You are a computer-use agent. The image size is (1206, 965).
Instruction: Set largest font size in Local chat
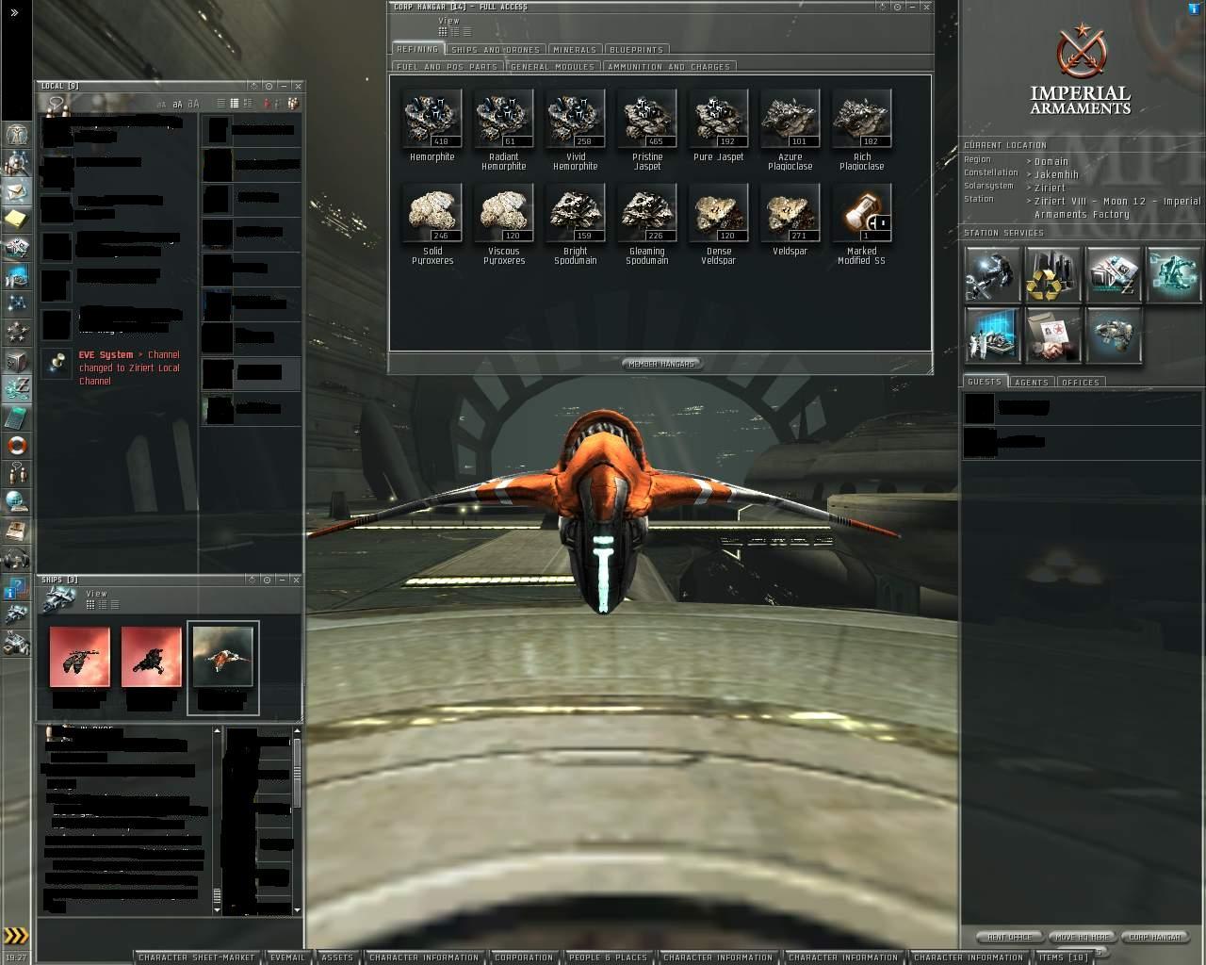pos(193,104)
